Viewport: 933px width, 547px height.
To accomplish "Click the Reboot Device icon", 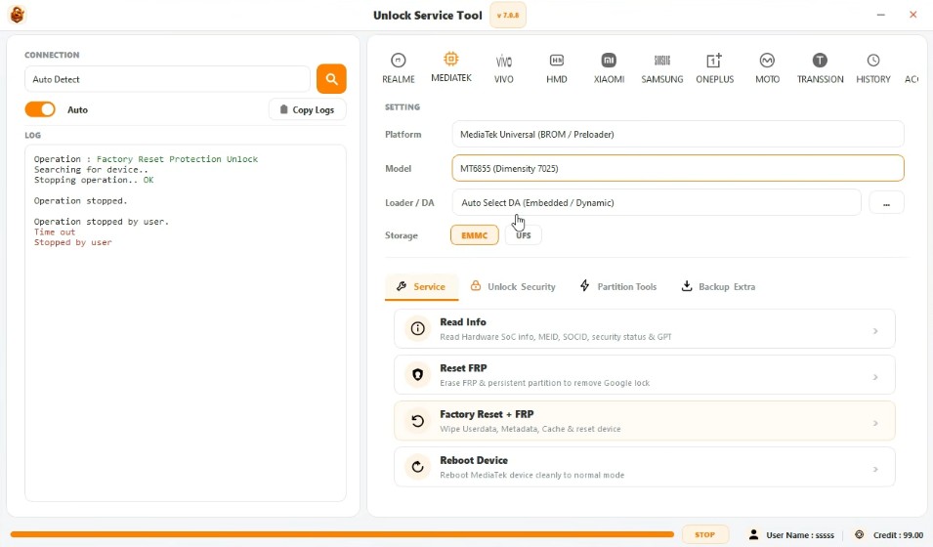I will [x=418, y=467].
